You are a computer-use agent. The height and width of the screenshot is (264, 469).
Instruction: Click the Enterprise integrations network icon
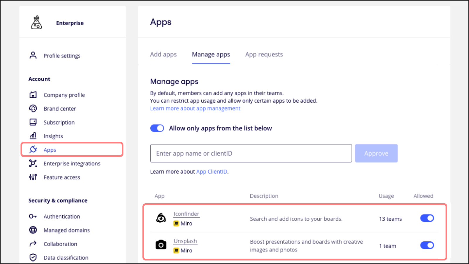[x=33, y=163]
